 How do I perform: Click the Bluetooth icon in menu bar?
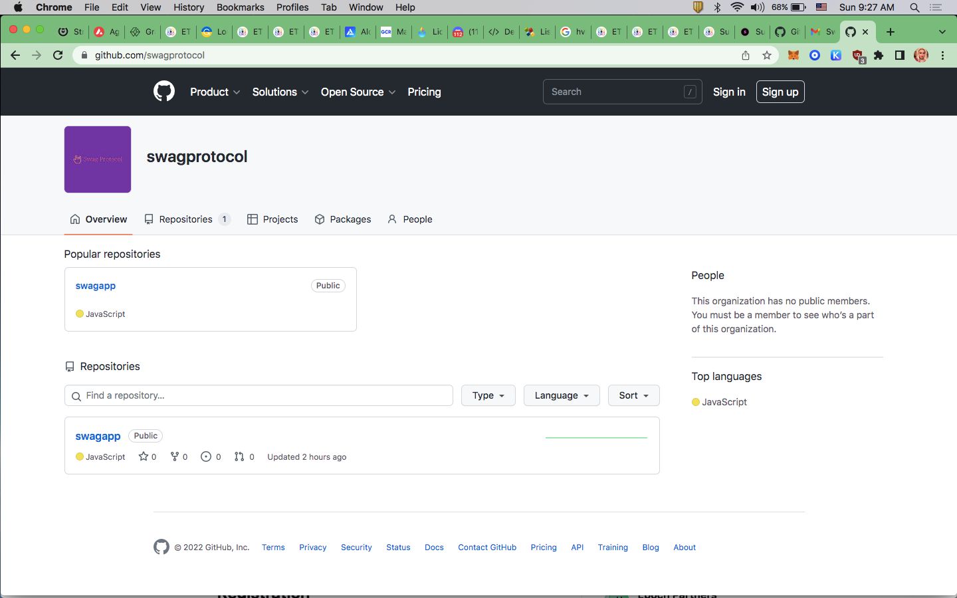[717, 7]
